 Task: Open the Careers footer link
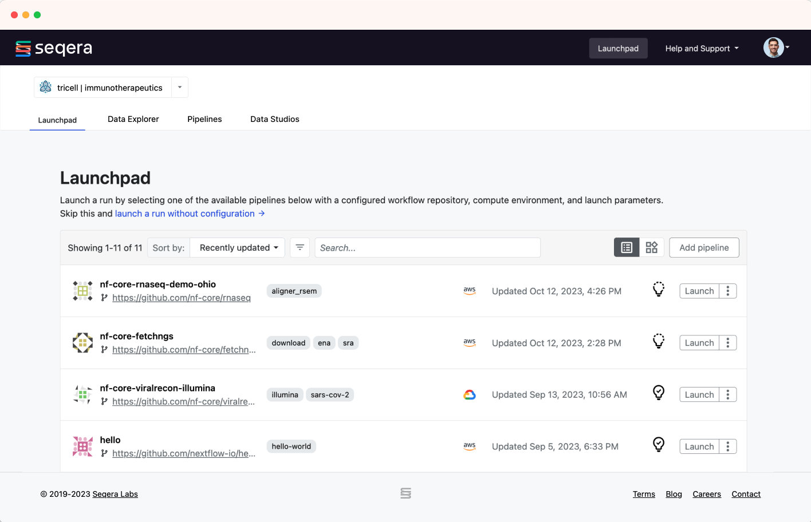point(707,494)
